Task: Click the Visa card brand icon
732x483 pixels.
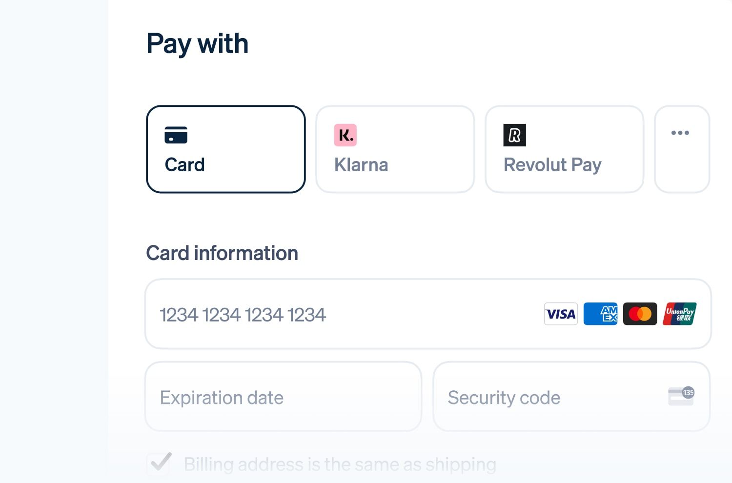Action: [x=561, y=314]
